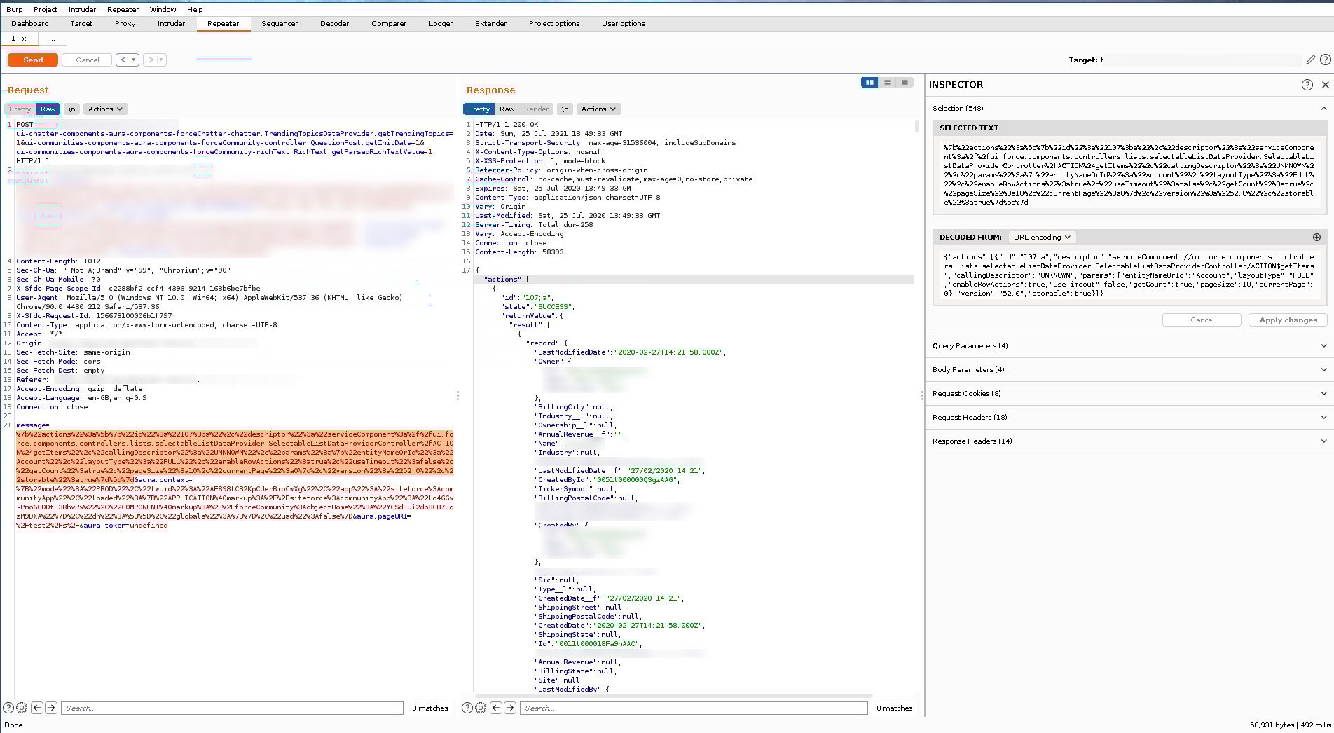Open the Extender tab
1334x733 pixels.
(x=490, y=24)
